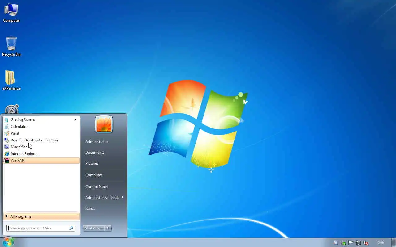
Task: Click Show desktop button at taskbar end
Action: [394, 243]
